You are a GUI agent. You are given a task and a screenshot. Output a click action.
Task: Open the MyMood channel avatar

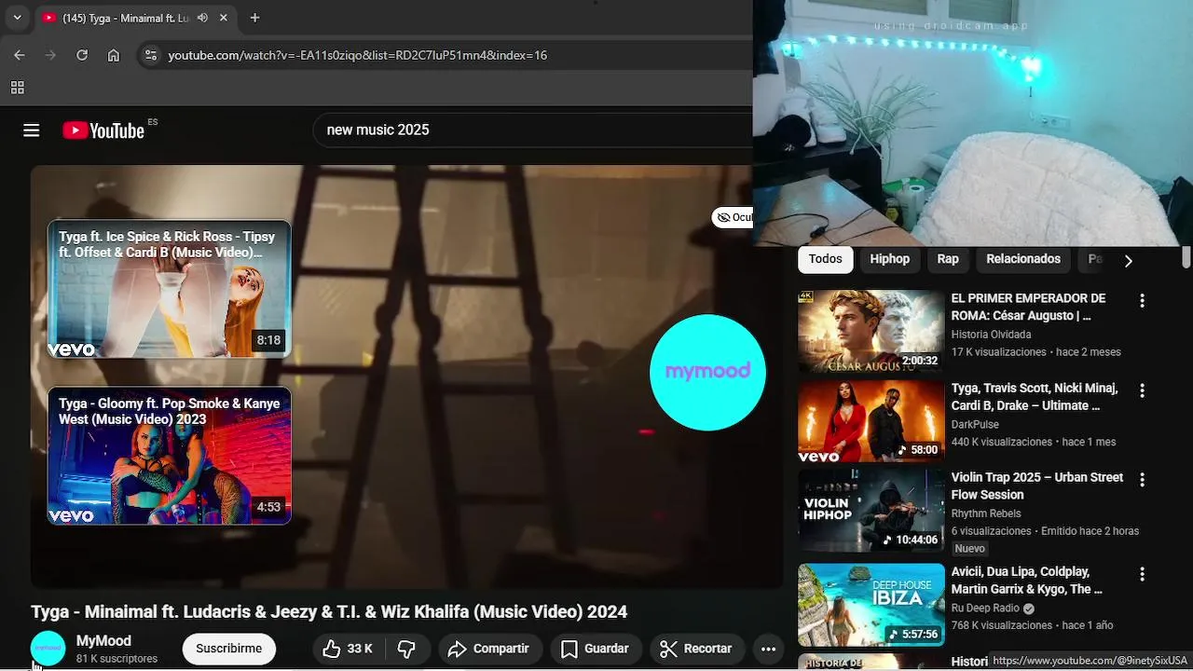[48, 649]
